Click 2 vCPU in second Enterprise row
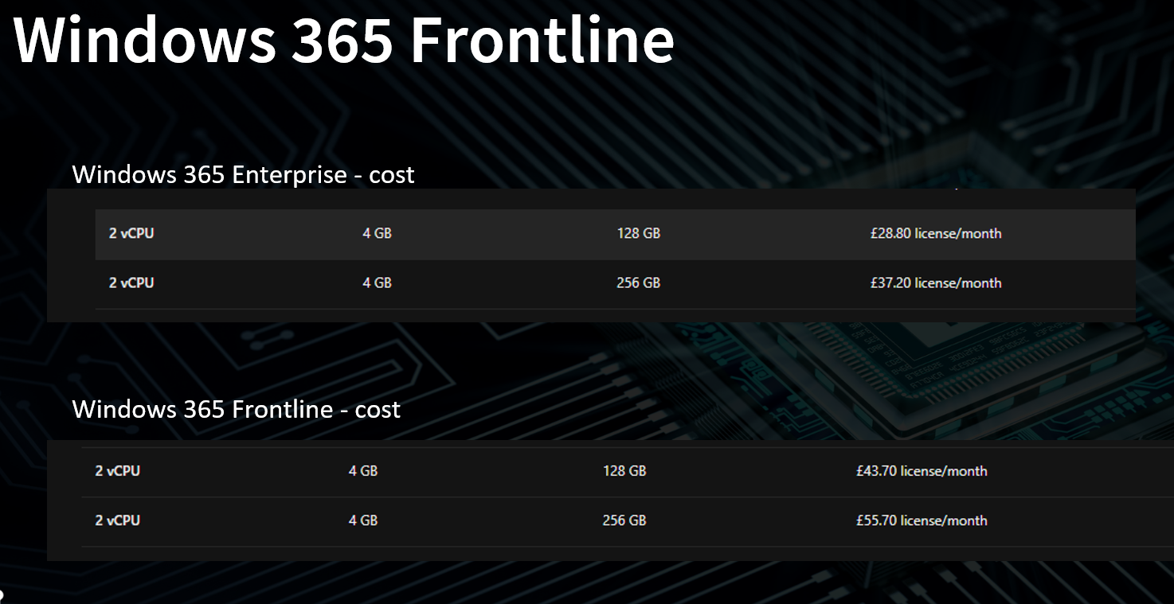Viewport: 1174px width, 604px height. click(131, 283)
